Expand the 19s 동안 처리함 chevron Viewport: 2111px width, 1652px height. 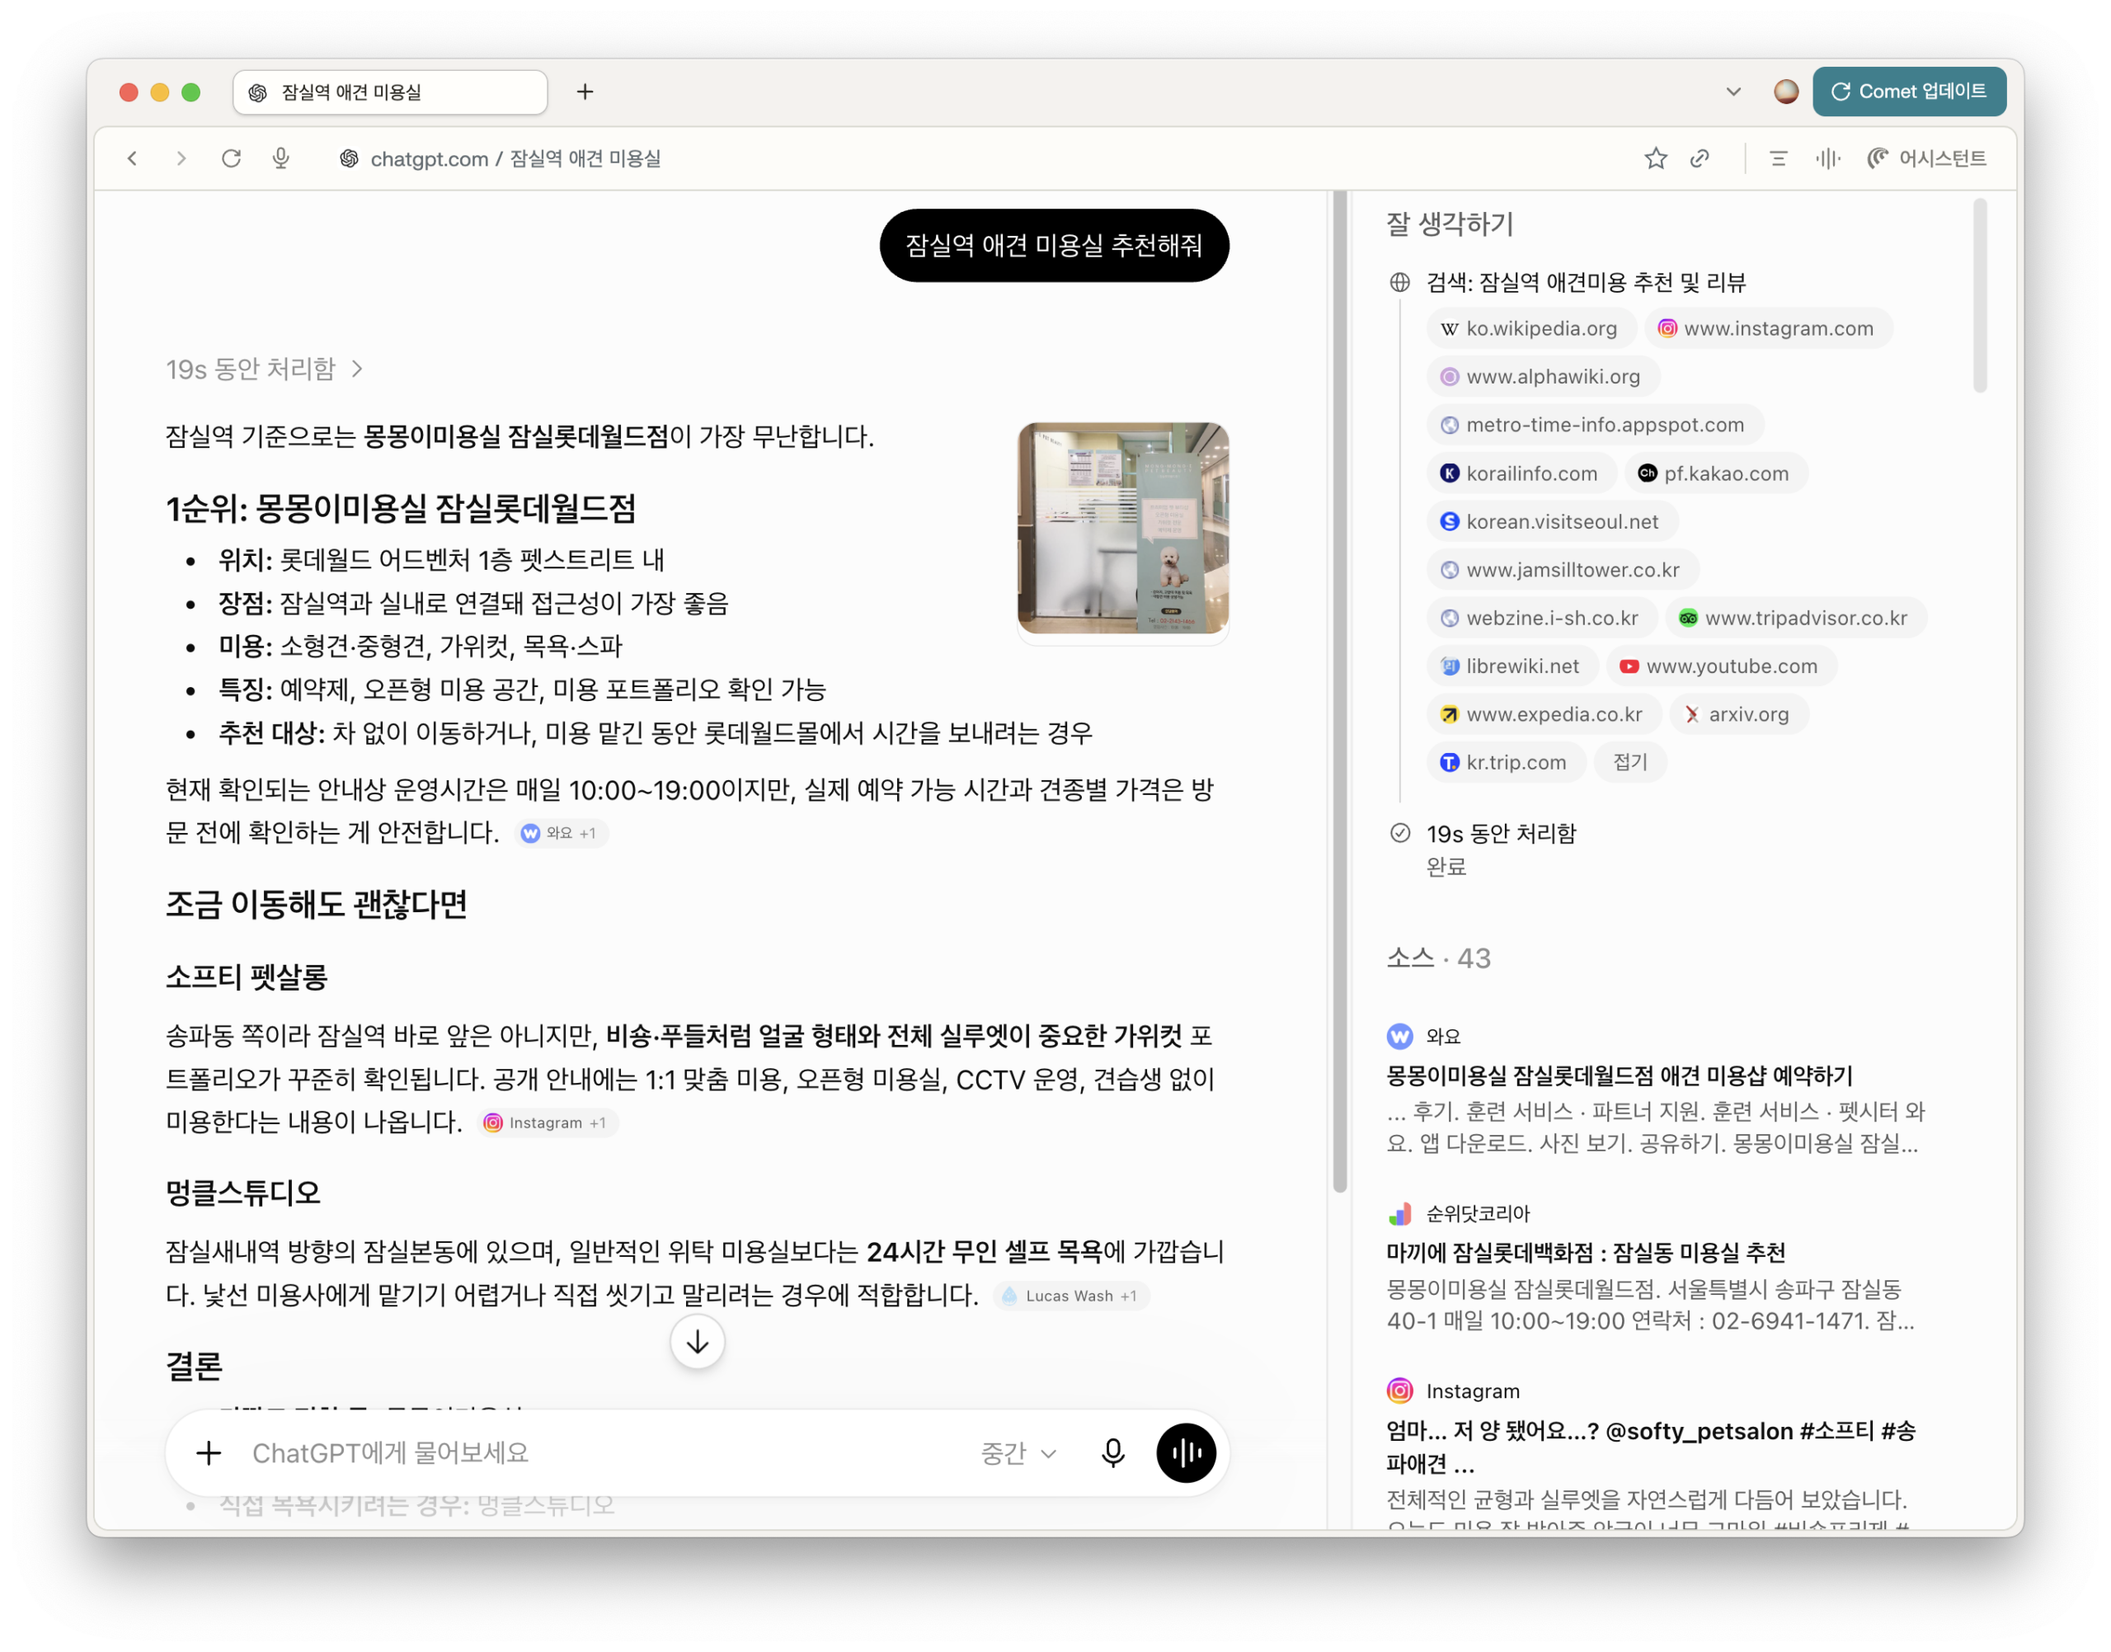click(x=357, y=369)
